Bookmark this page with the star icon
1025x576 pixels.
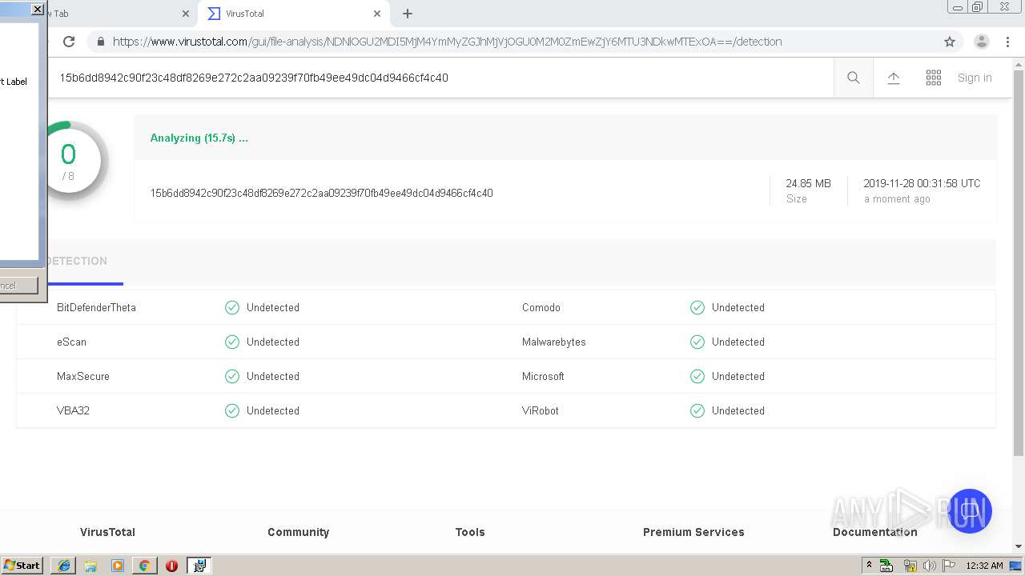tap(950, 42)
